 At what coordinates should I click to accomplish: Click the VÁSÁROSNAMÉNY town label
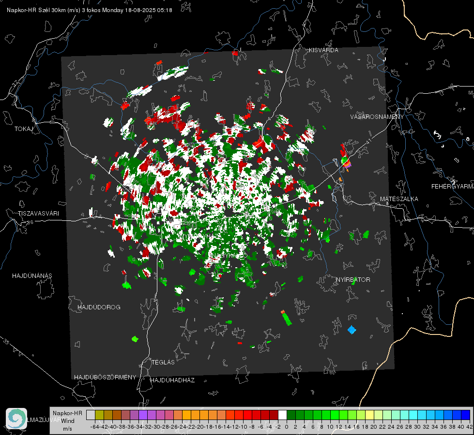pyautogui.click(x=377, y=117)
